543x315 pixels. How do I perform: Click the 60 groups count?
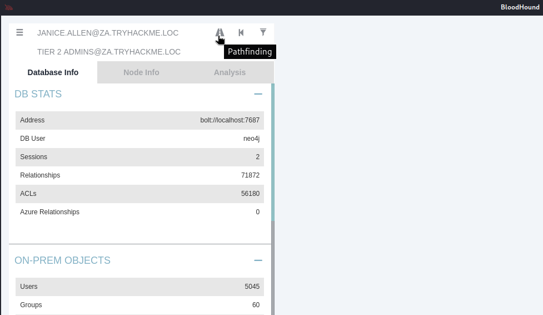[x=256, y=305]
